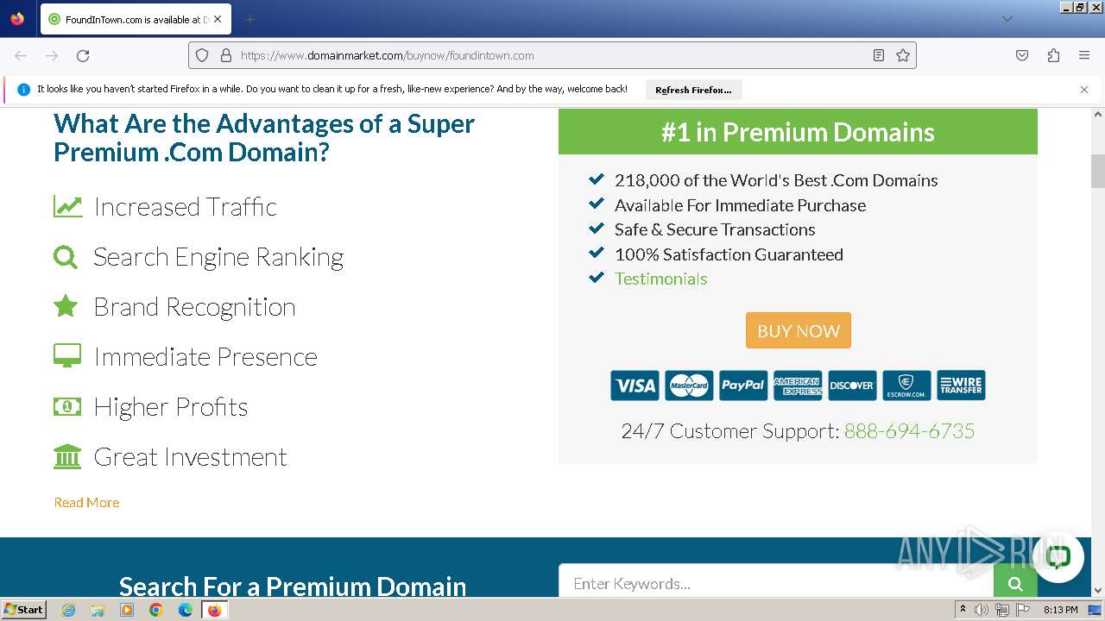Open the live chat bubble widget
Image resolution: width=1105 pixels, height=621 pixels.
pos(1058,556)
